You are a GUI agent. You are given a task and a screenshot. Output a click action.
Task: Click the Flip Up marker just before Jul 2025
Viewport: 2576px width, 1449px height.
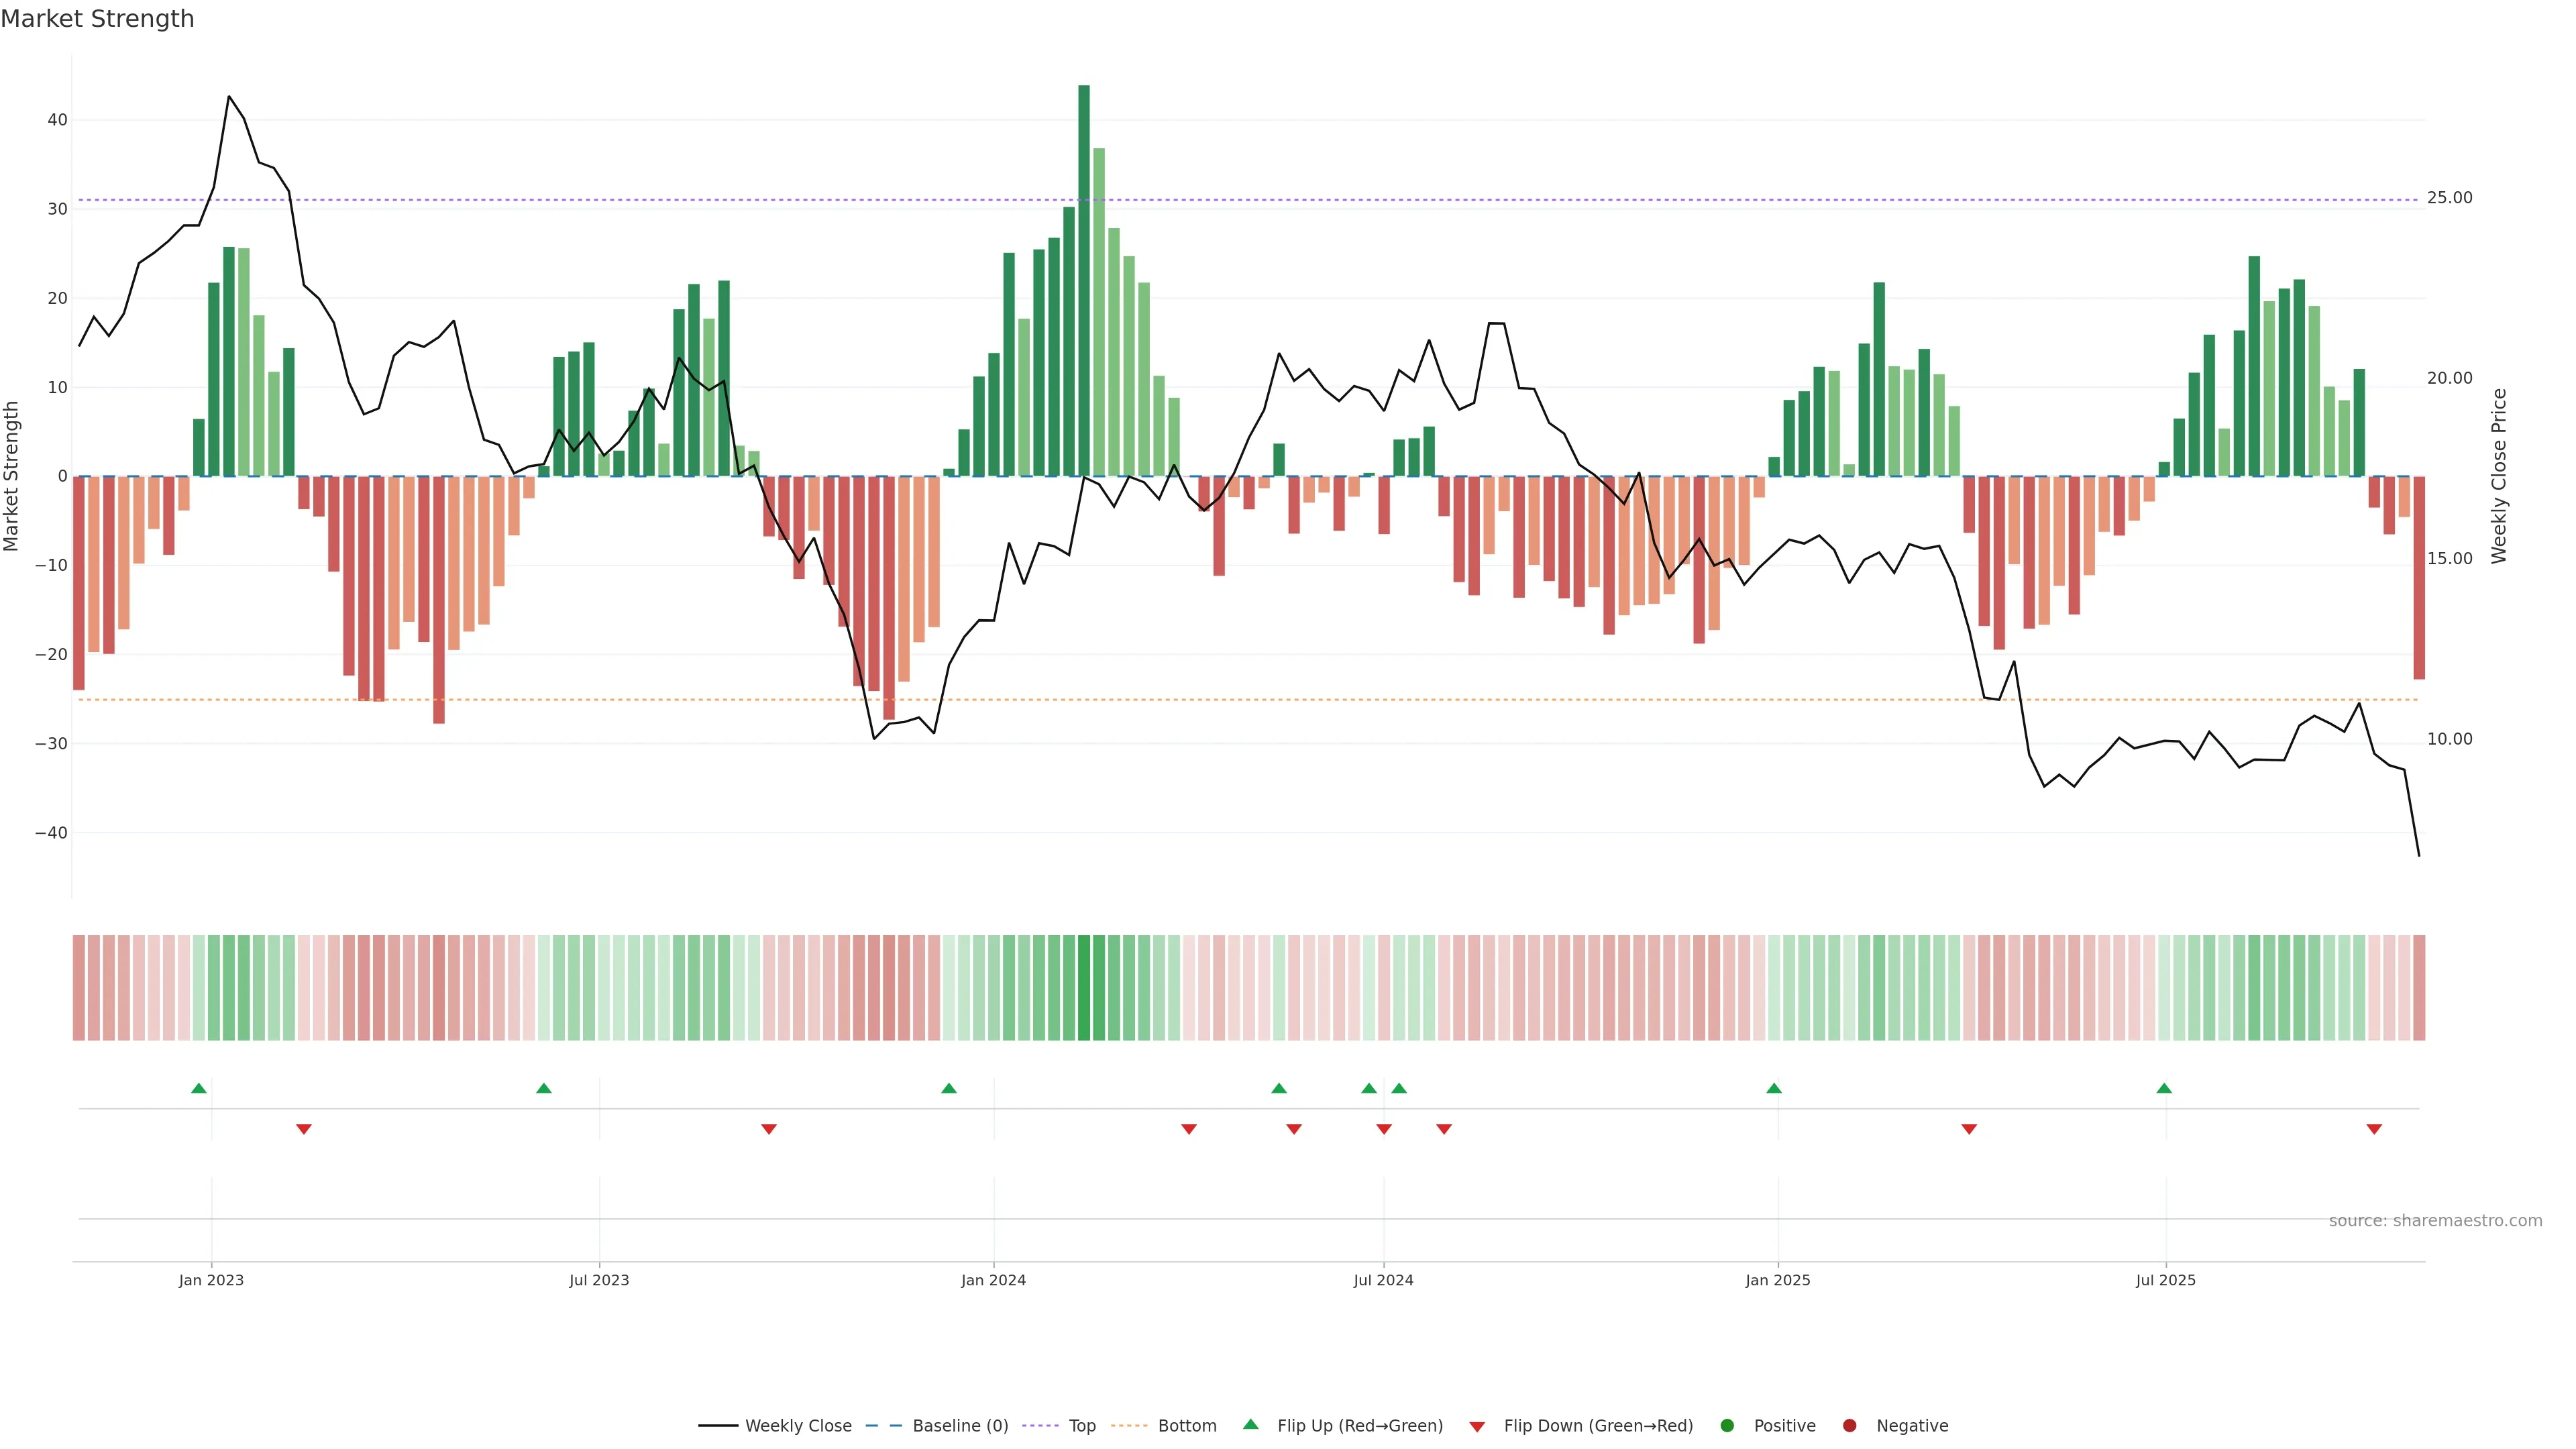tap(2164, 1088)
